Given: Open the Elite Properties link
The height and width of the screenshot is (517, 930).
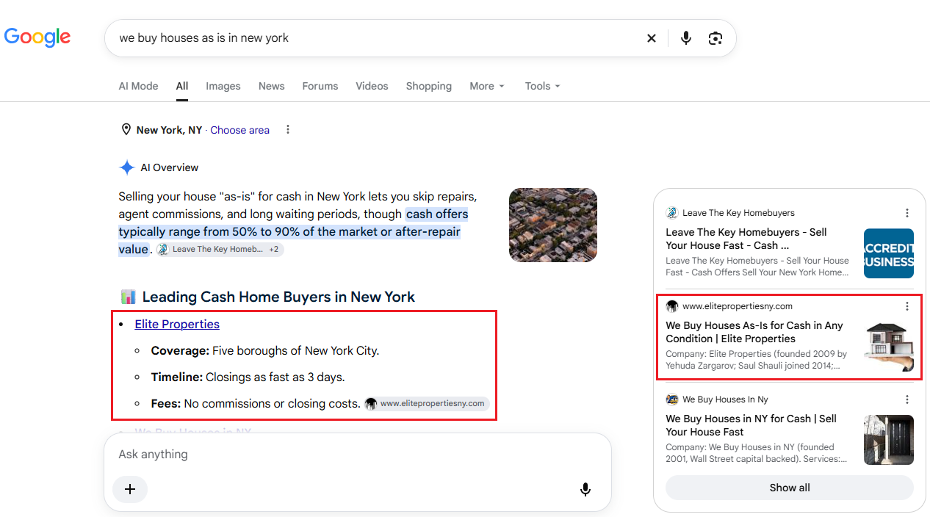Looking at the screenshot, I should pyautogui.click(x=177, y=324).
